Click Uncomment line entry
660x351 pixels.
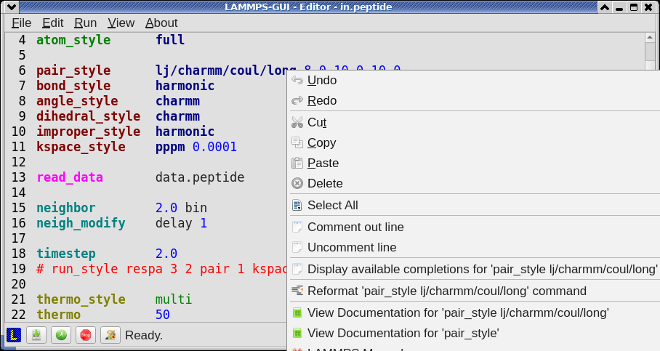[473, 248]
